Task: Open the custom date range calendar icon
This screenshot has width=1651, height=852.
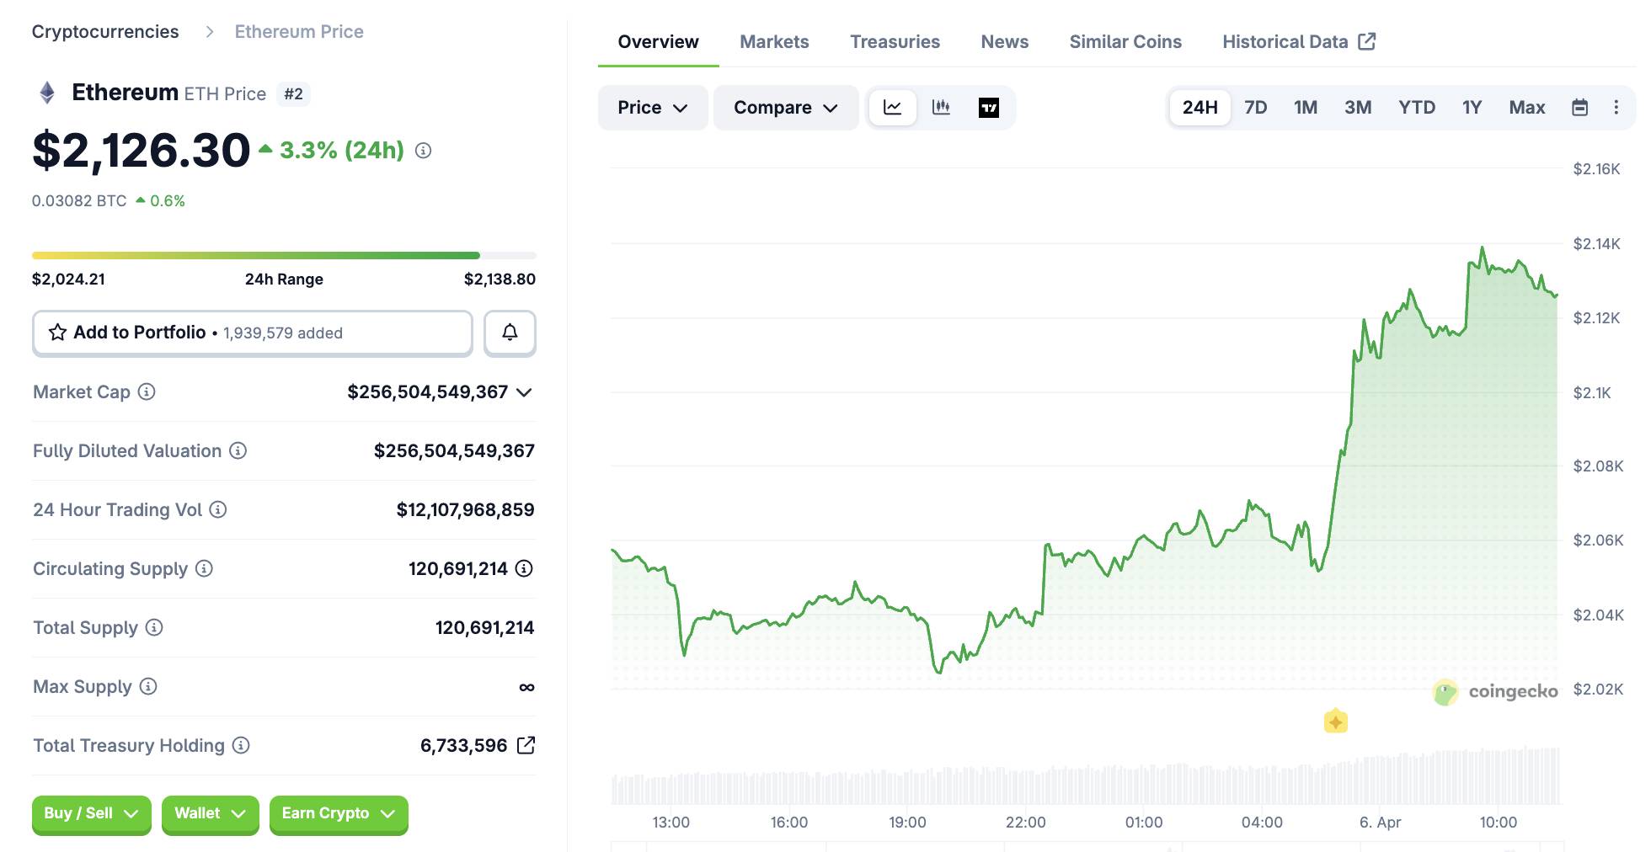Action: (1580, 107)
